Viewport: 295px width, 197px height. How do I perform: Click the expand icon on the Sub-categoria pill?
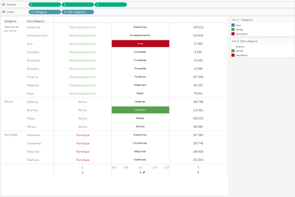tap(65, 12)
